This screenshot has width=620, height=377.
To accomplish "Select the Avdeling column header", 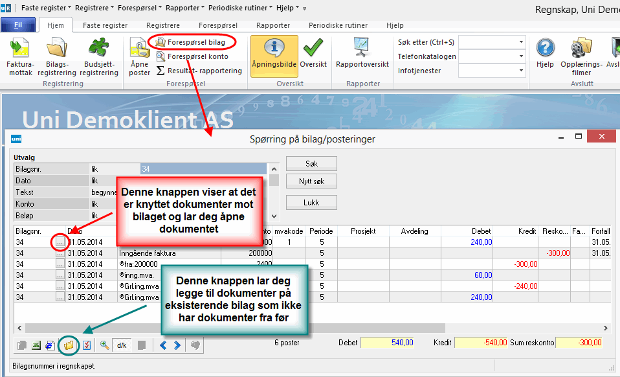I will 415,231.
